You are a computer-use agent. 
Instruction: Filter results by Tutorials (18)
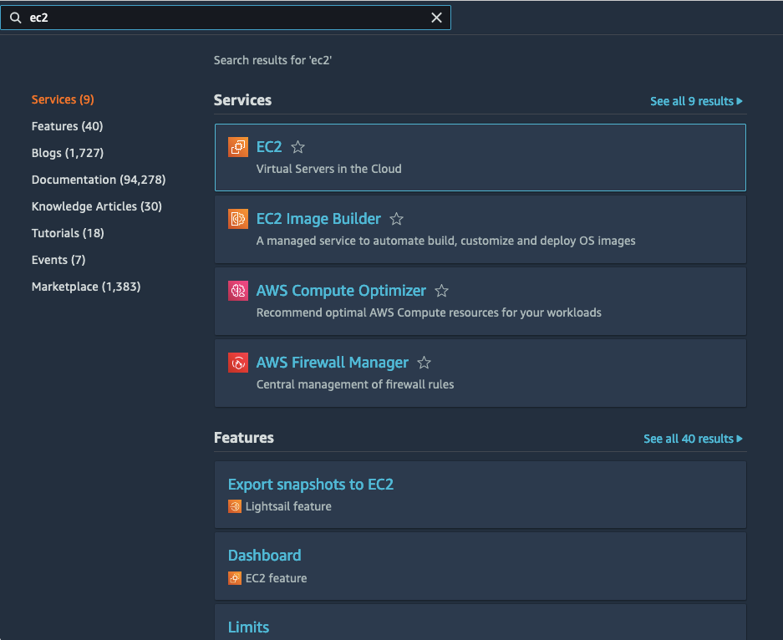68,234
